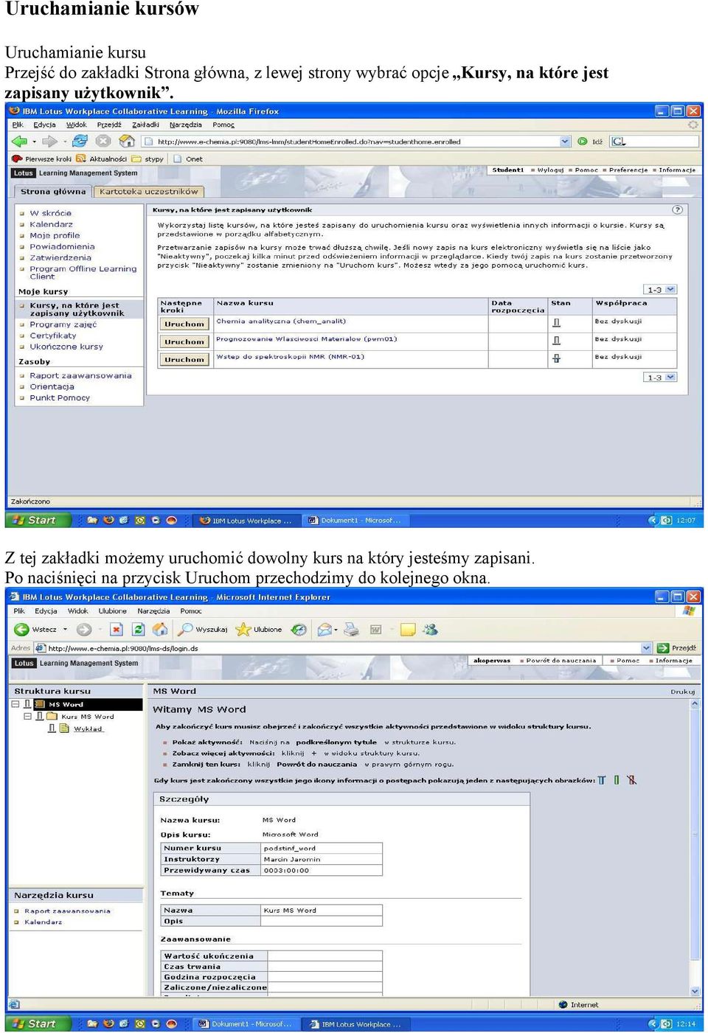Click the scroll down arrow in IE course page

click(x=695, y=991)
